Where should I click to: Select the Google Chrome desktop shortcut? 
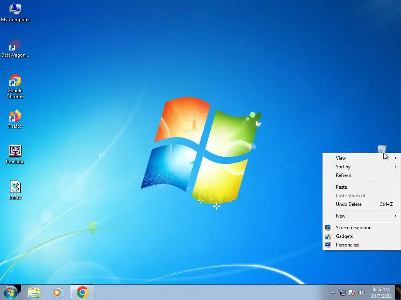pos(15,86)
